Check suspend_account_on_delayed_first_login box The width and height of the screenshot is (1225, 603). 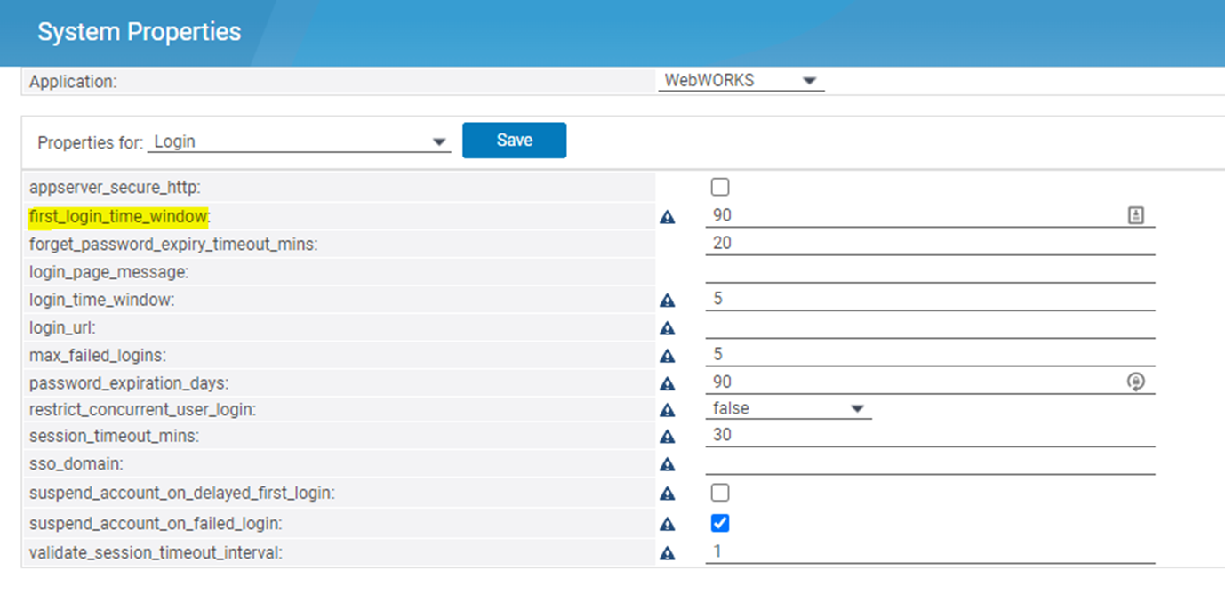click(720, 493)
